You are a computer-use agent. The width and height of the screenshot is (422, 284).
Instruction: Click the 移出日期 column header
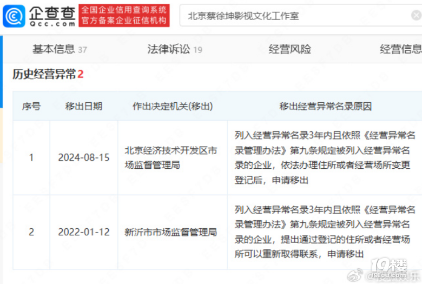(x=84, y=107)
